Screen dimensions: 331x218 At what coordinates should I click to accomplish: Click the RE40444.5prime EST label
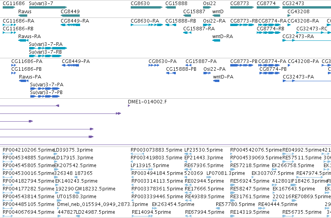tap(278, 204)
